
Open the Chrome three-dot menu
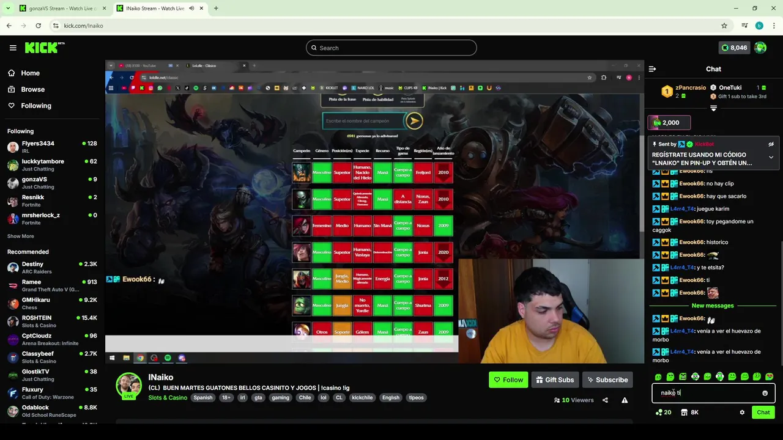pos(774,26)
